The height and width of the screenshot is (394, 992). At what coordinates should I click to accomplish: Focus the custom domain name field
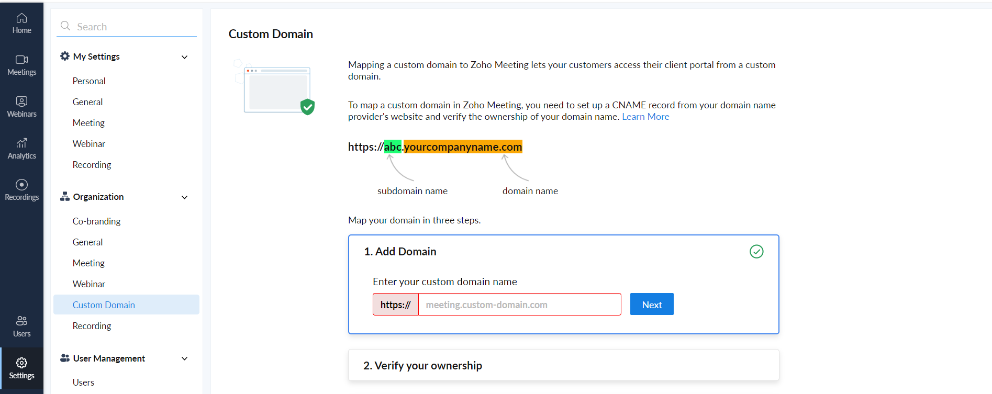tap(519, 305)
